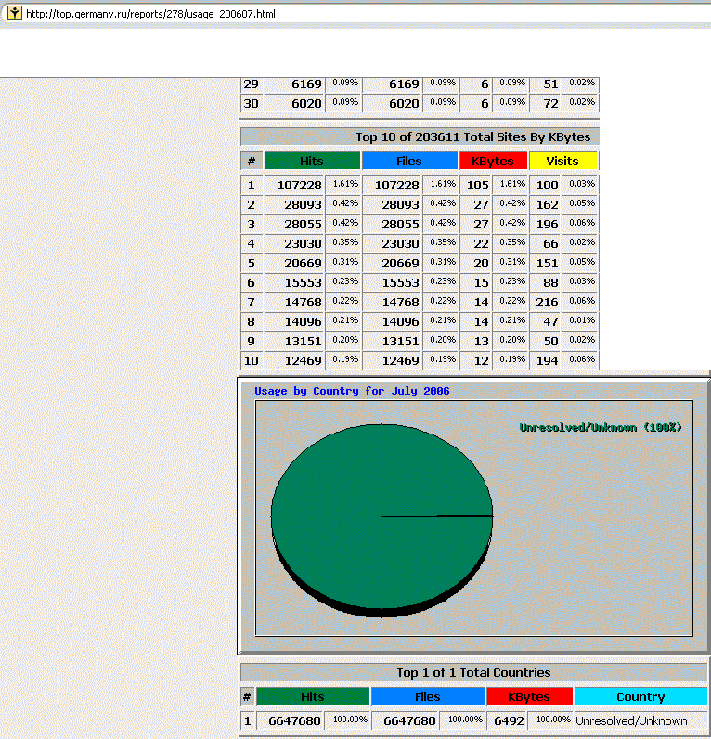Click the 'Top 1 of 1 Total Countries' title

pyautogui.click(x=473, y=672)
